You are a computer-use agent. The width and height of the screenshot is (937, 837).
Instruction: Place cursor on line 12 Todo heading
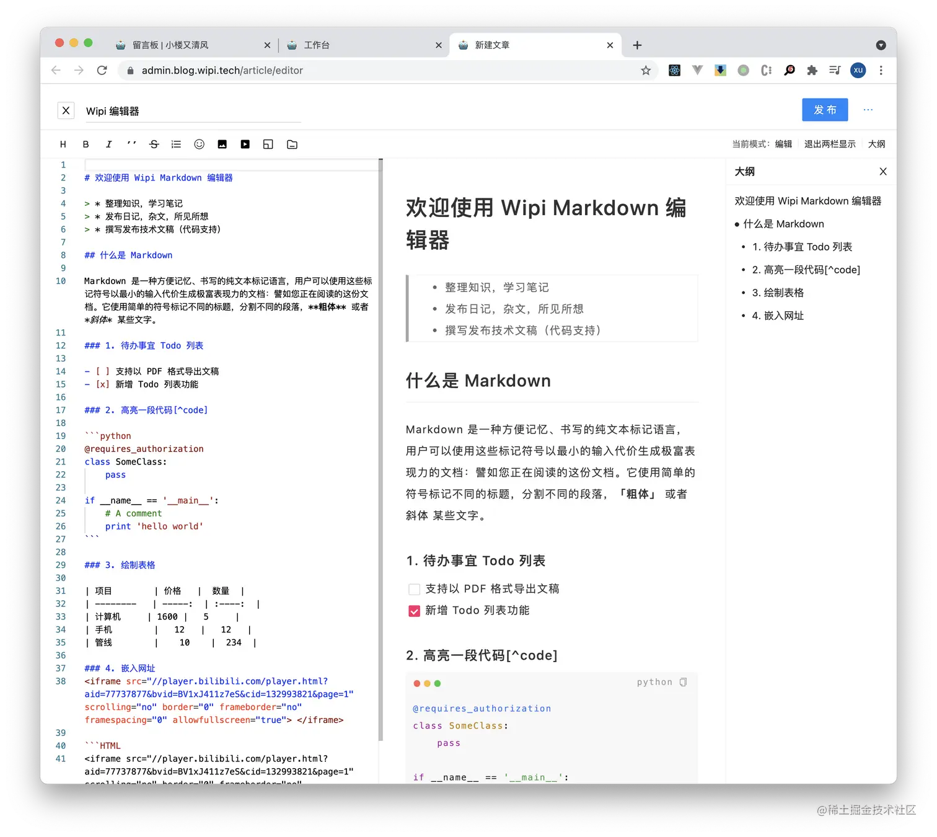(x=144, y=345)
